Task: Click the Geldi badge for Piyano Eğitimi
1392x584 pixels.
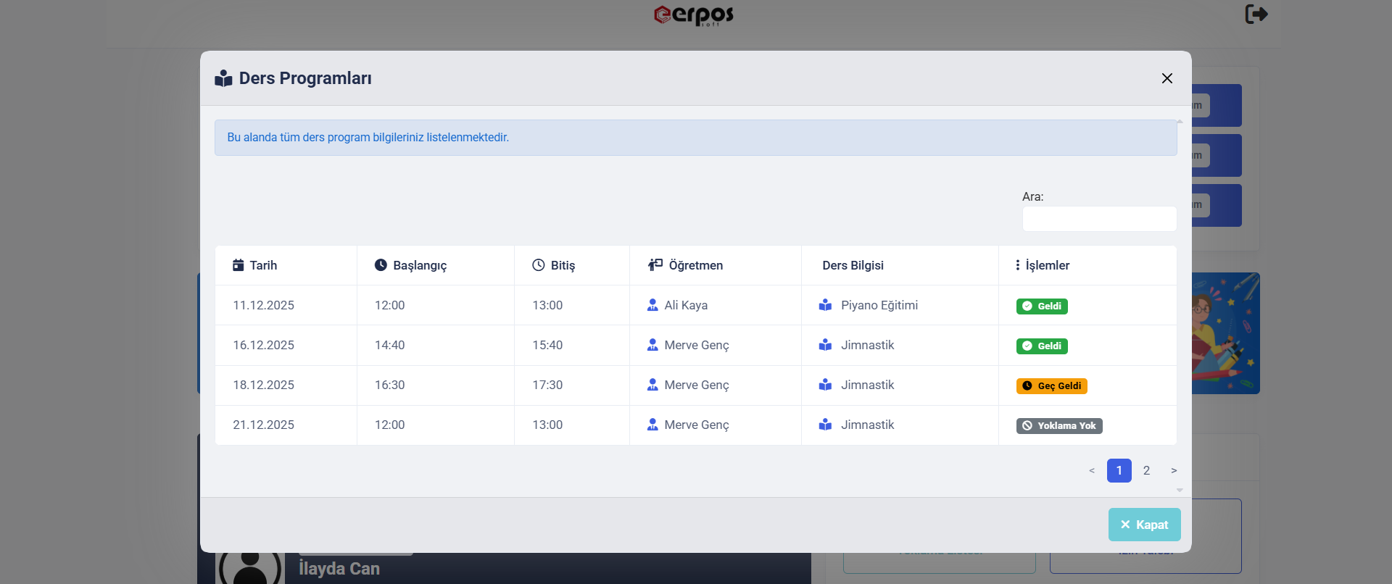Action: 1042,306
